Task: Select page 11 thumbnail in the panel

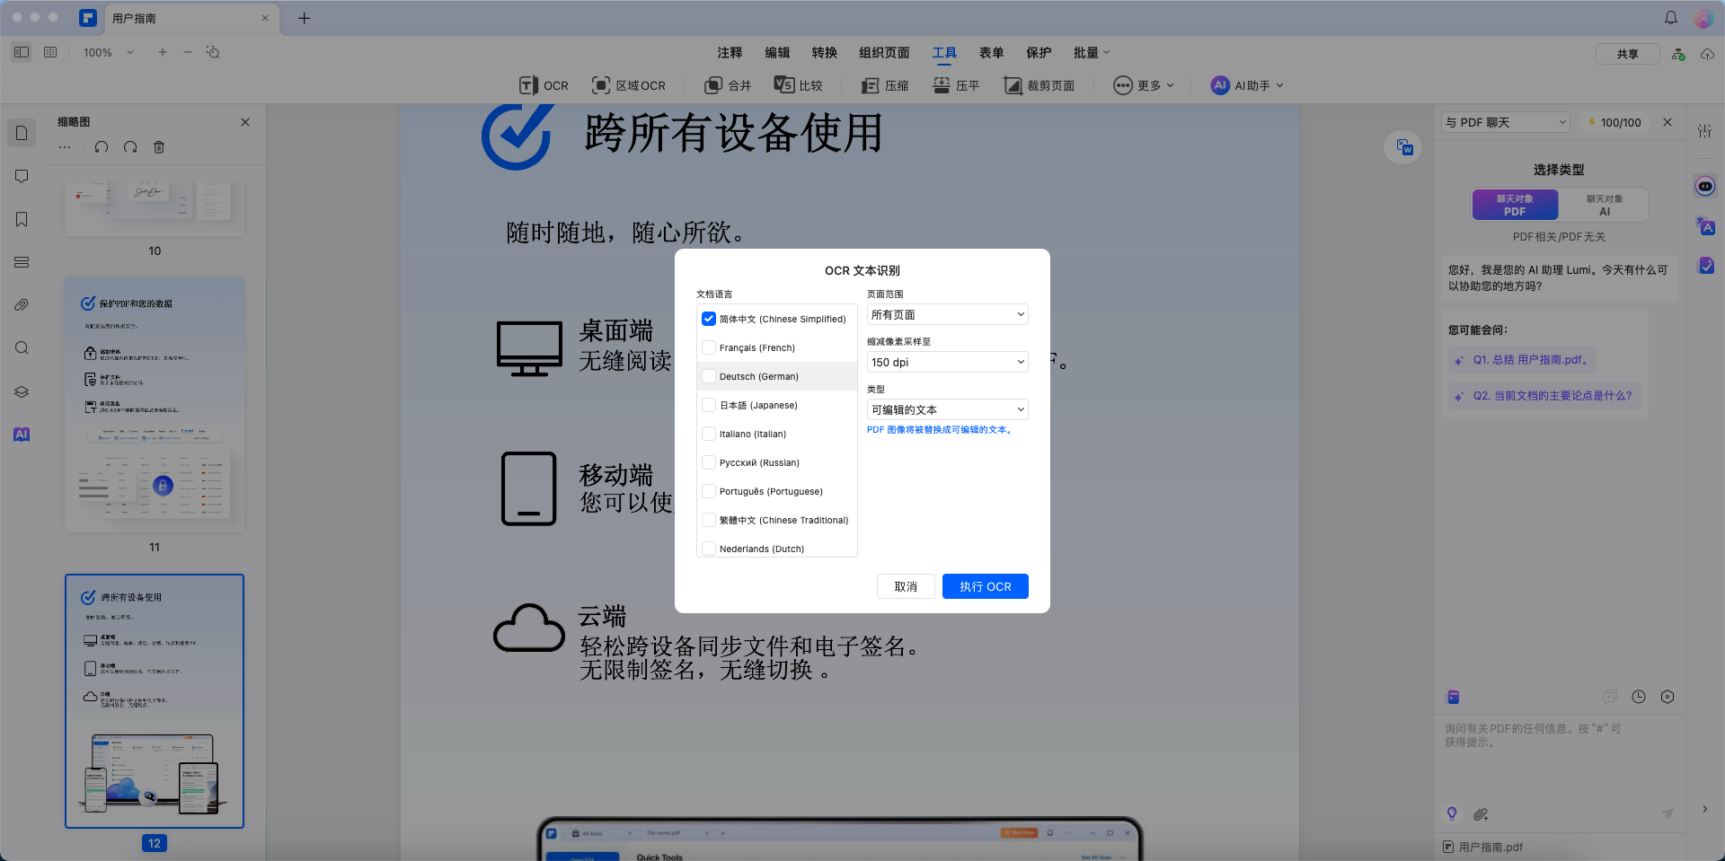Action: 154,404
